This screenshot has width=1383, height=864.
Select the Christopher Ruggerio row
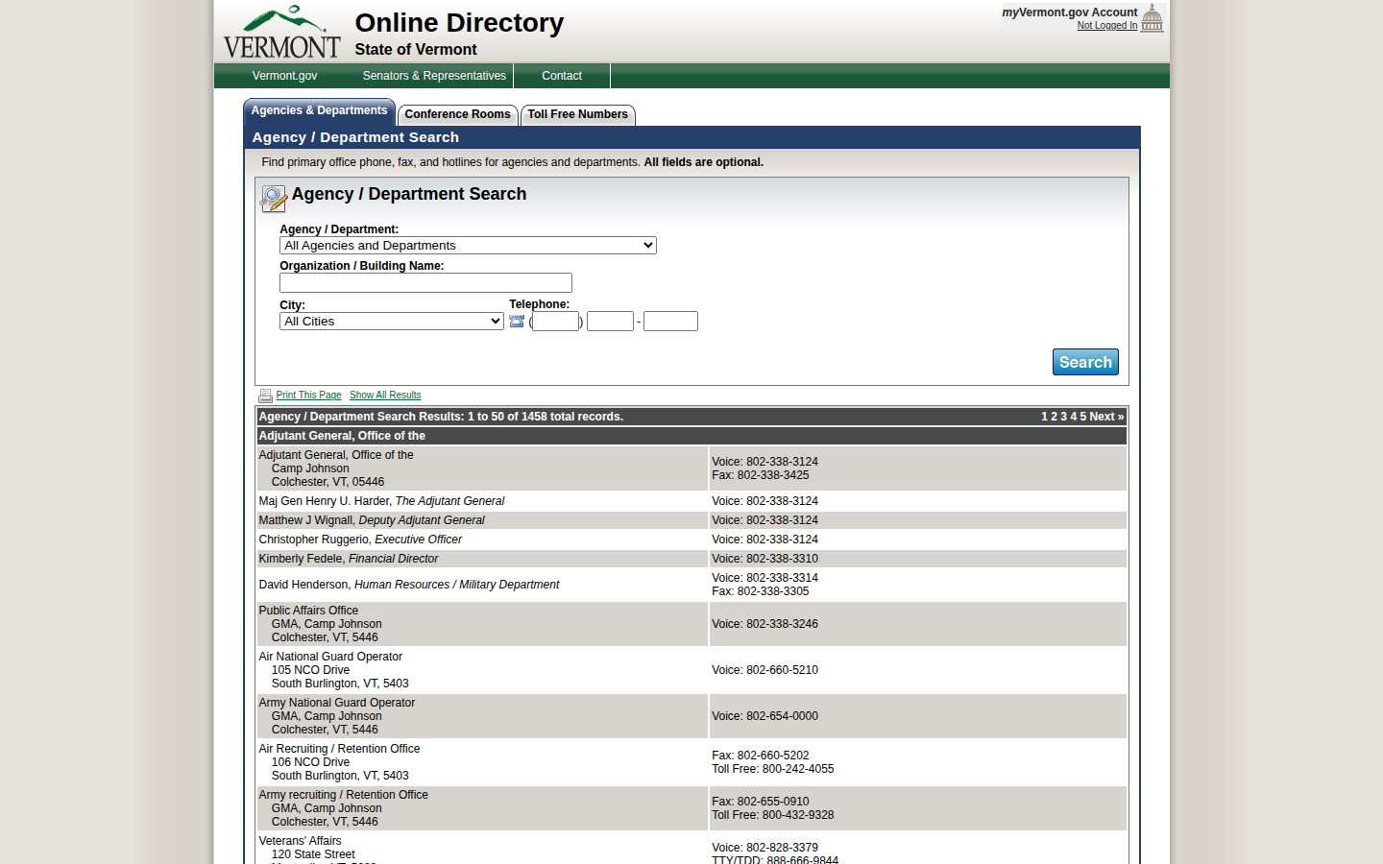(x=691, y=540)
